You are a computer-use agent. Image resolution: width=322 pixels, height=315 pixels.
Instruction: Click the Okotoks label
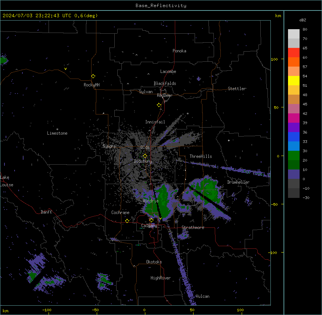coord(154,262)
